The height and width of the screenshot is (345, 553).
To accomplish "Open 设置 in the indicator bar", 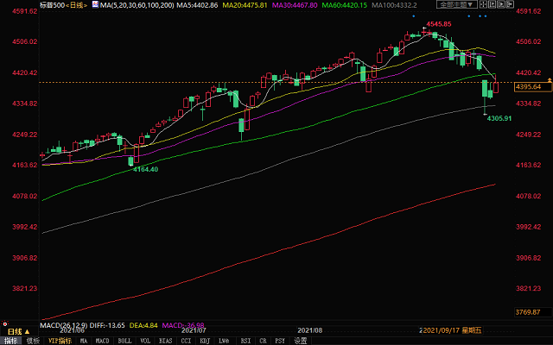I will click(301, 341).
